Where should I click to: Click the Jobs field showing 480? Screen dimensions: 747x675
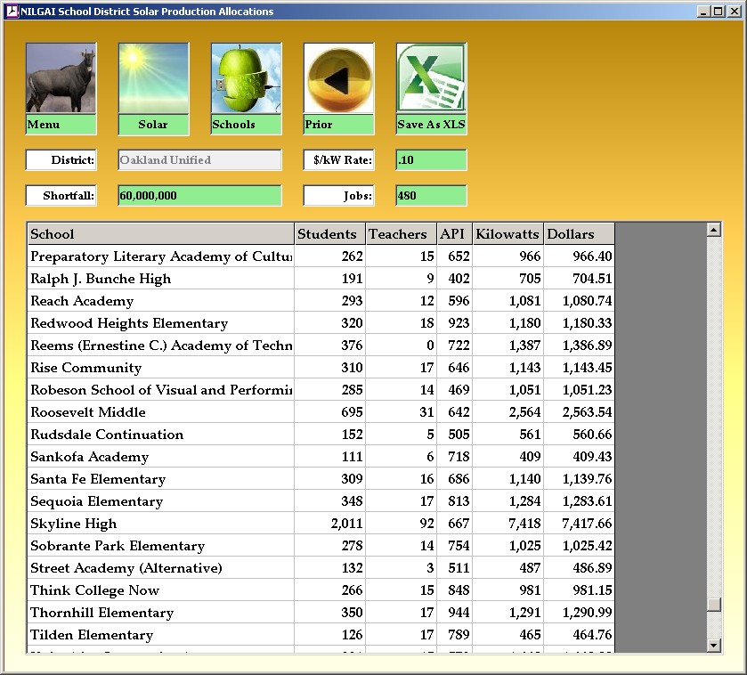[x=431, y=196]
